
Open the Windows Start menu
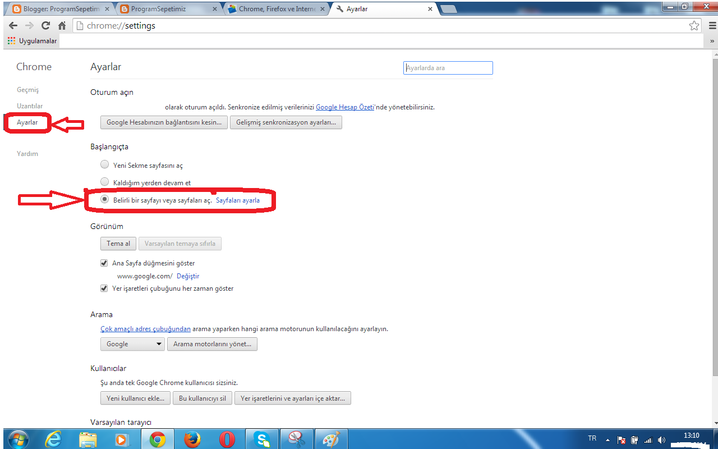point(18,439)
